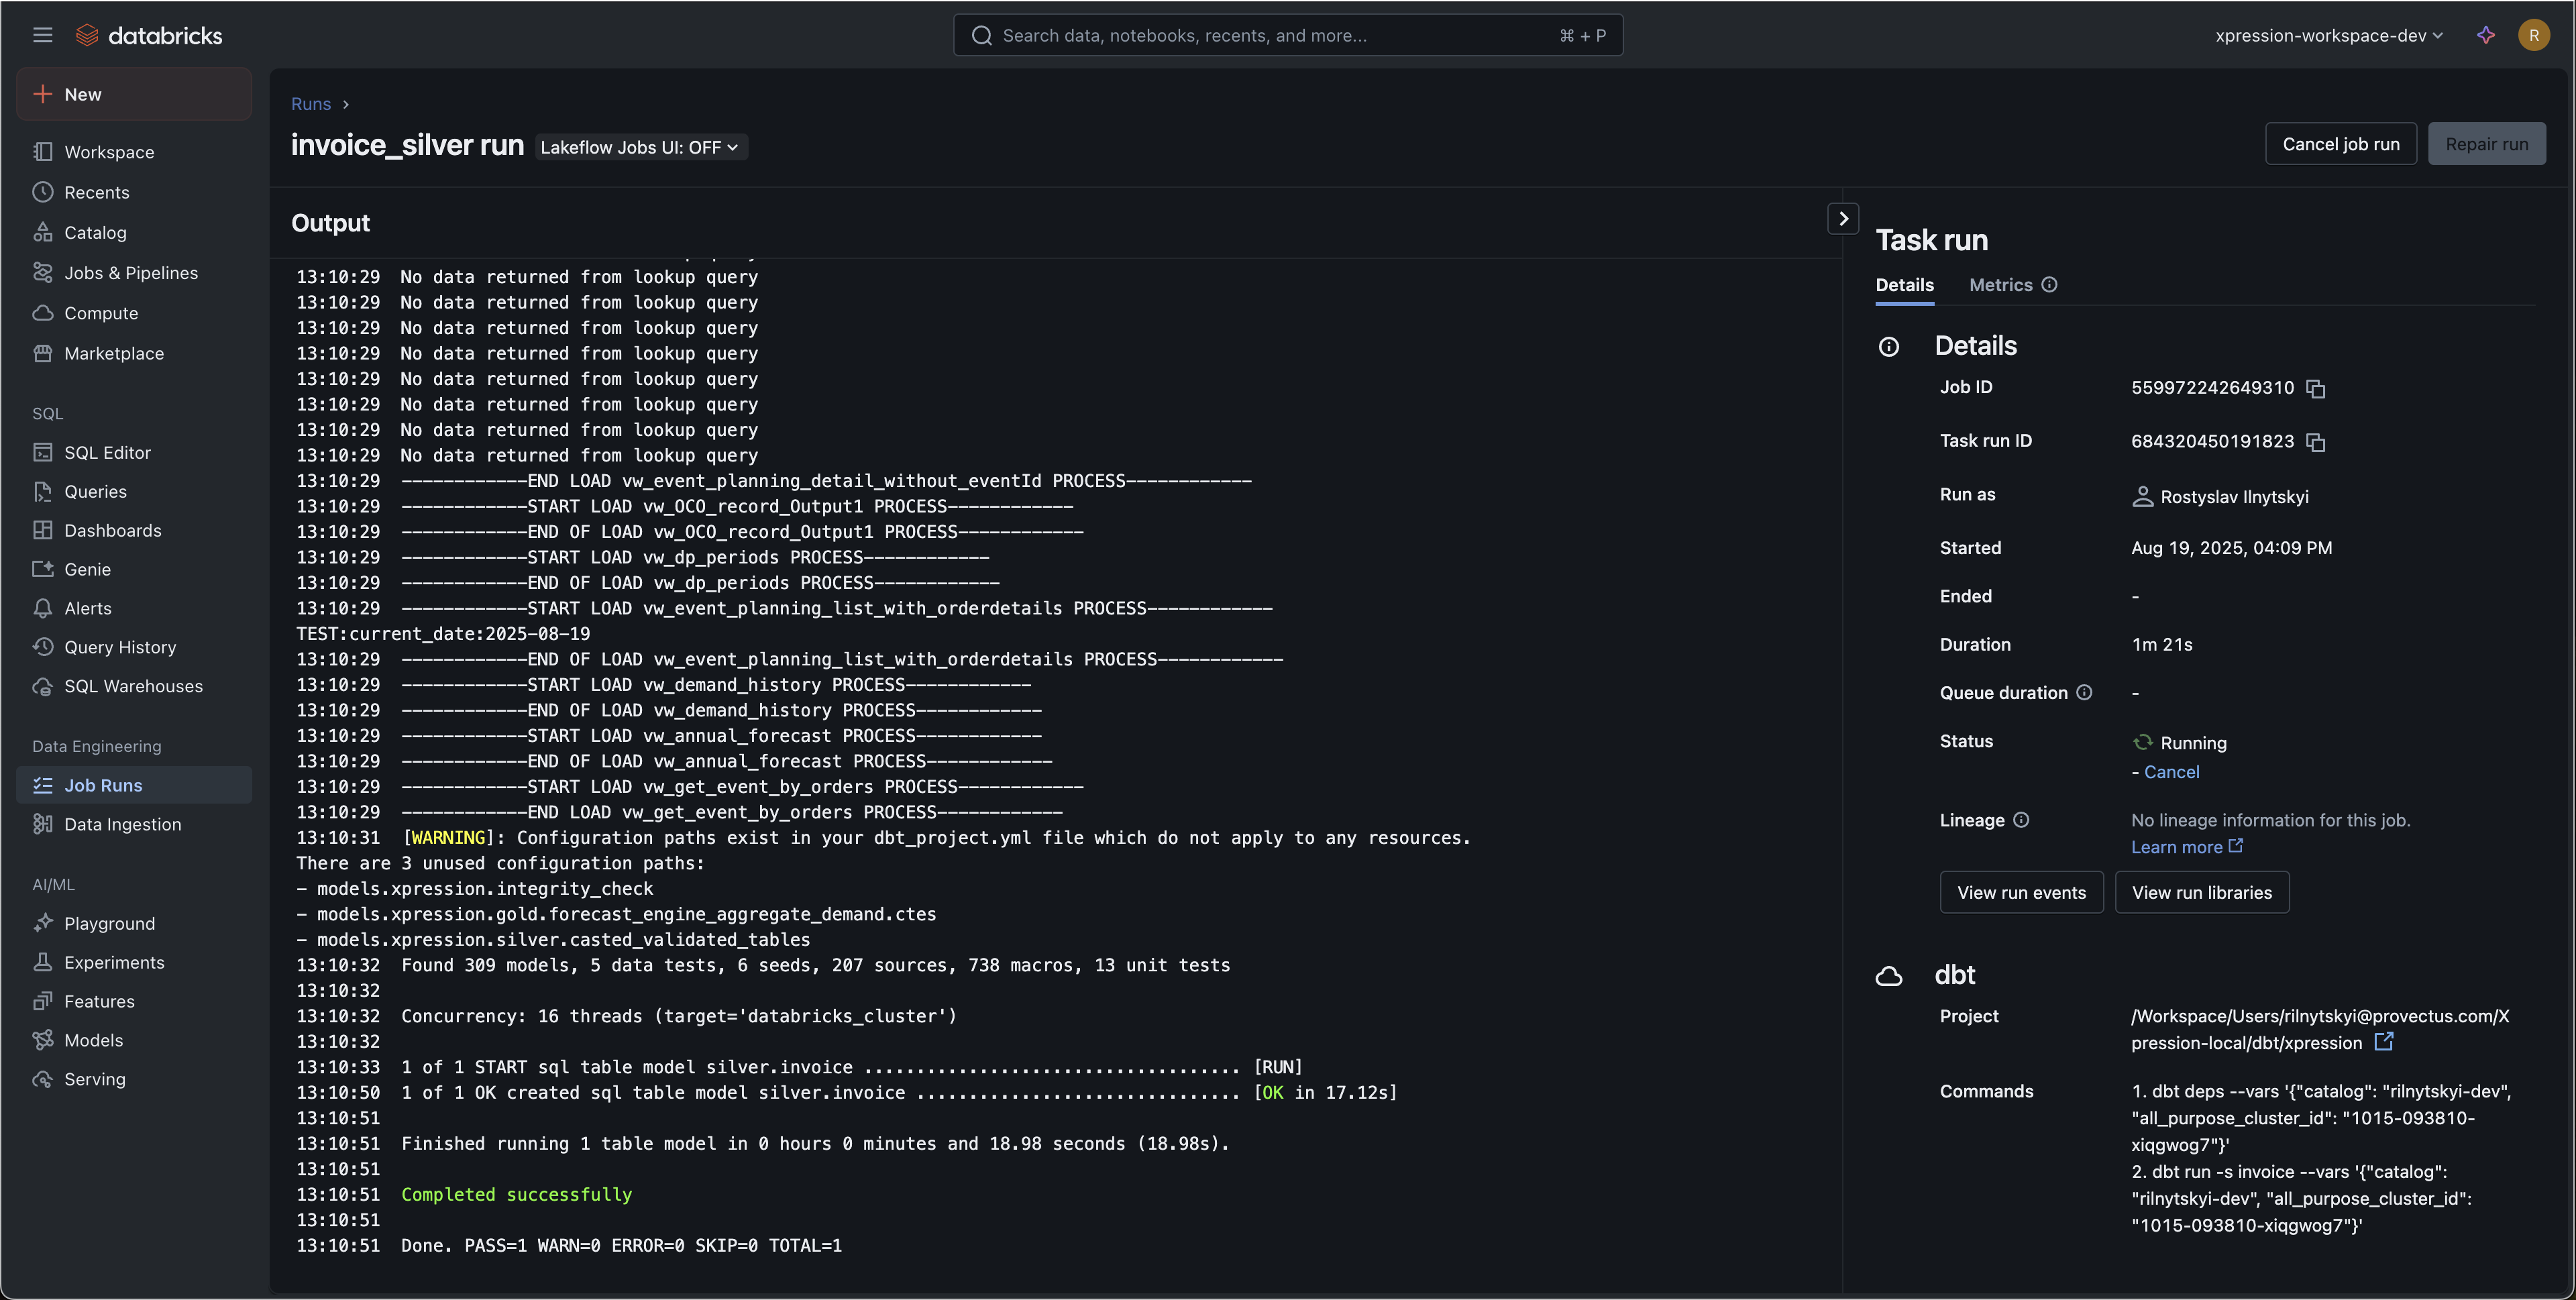
Task: Show Lineage info tooltip
Action: point(2021,820)
